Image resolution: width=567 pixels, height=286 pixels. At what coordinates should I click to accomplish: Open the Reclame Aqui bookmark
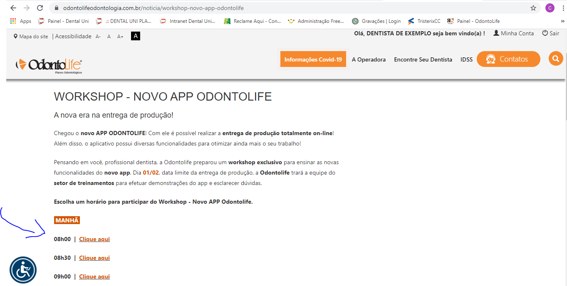click(252, 21)
